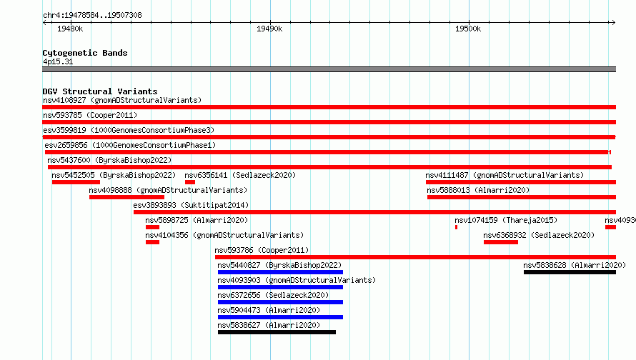This screenshot has height=360, width=636.
Task: Click the ruler's left arrow end
Action: tap(44, 22)
